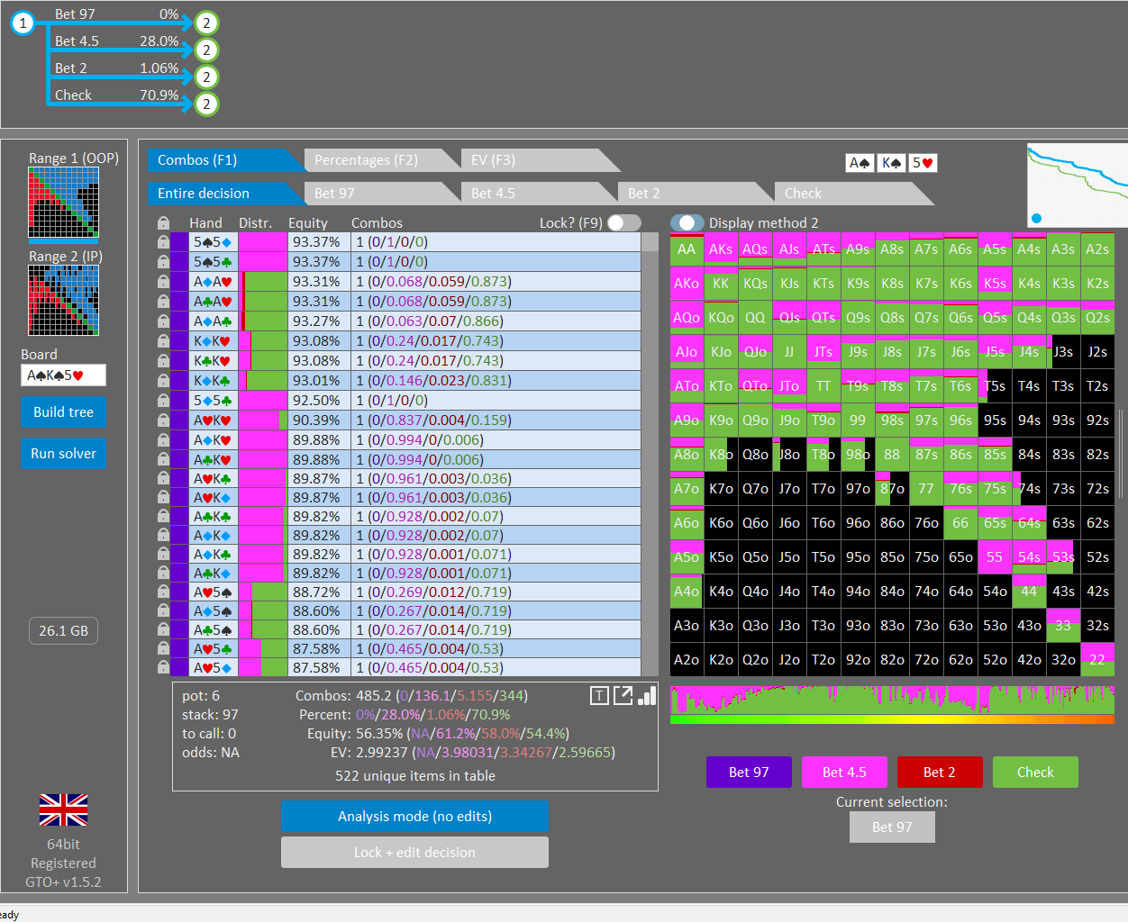1128x922 pixels.
Task: Click the bar chart icon
Action: 647,695
